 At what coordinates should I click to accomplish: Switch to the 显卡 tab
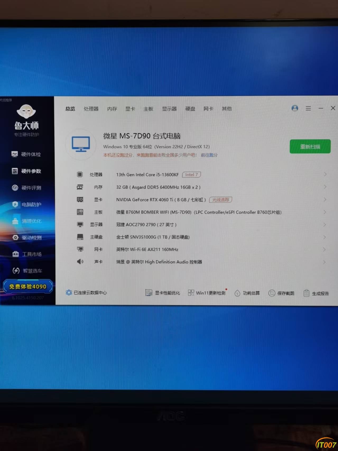130,109
